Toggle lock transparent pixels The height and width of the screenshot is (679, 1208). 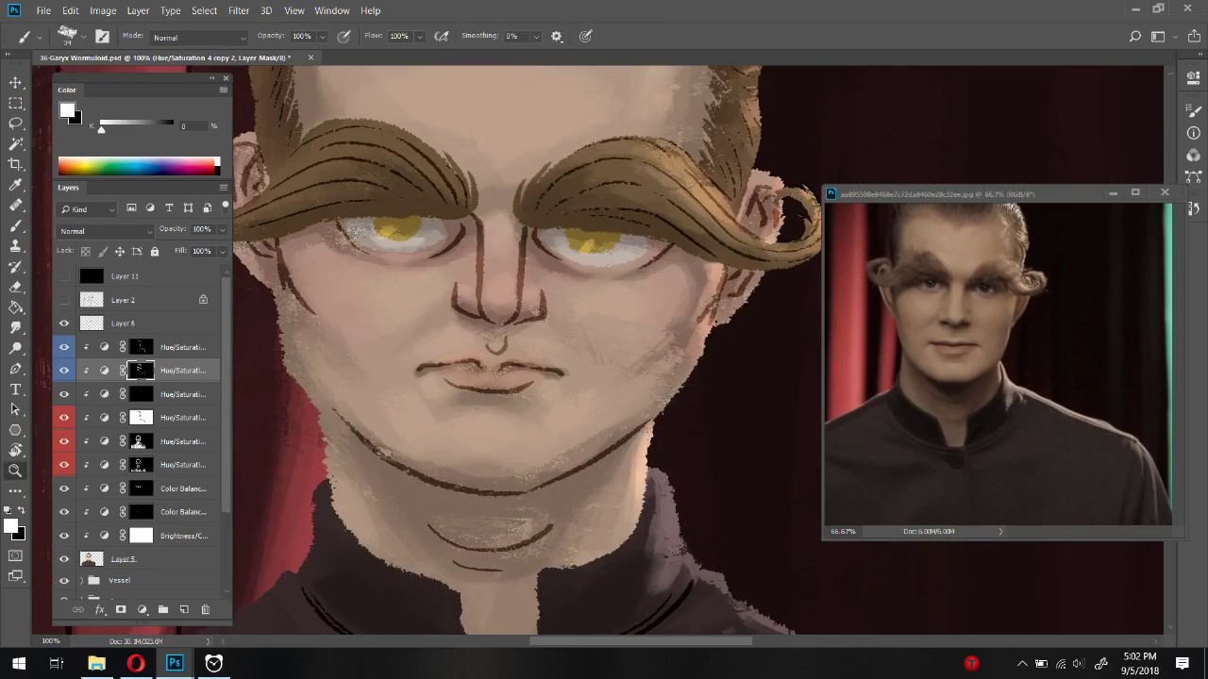(86, 252)
